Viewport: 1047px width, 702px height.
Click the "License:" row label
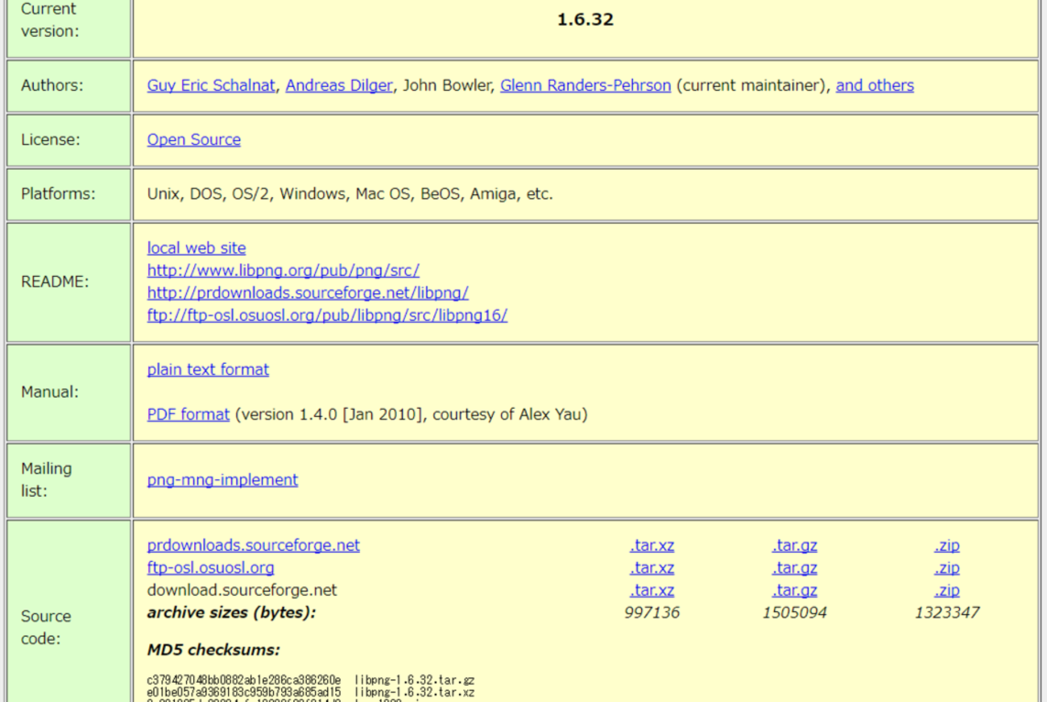pyautogui.click(x=50, y=139)
